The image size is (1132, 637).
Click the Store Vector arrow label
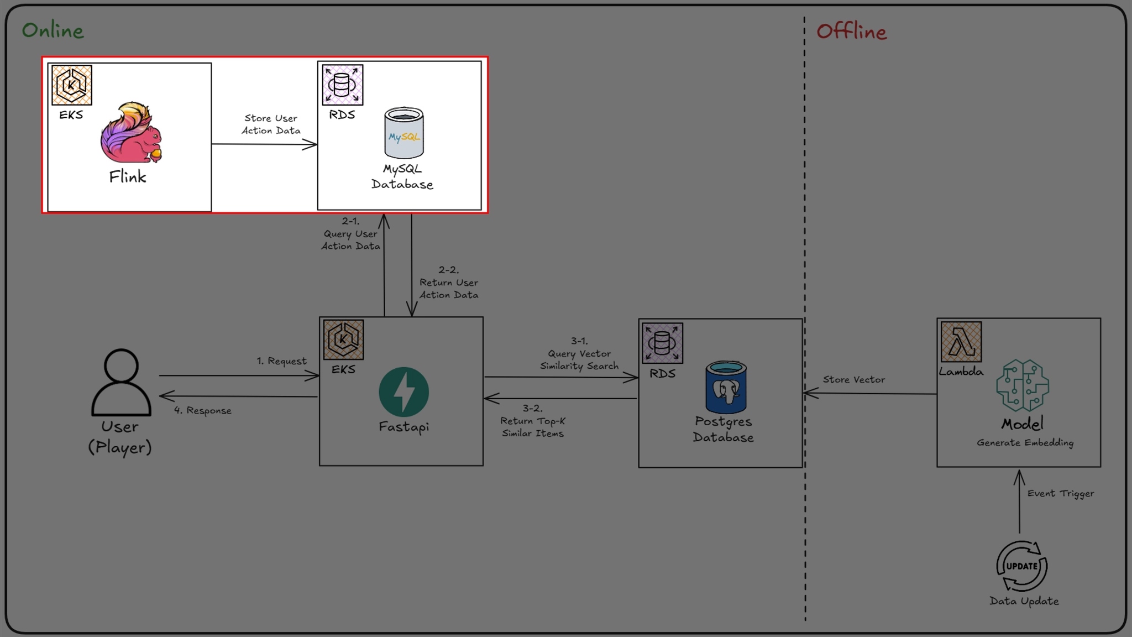pos(853,380)
